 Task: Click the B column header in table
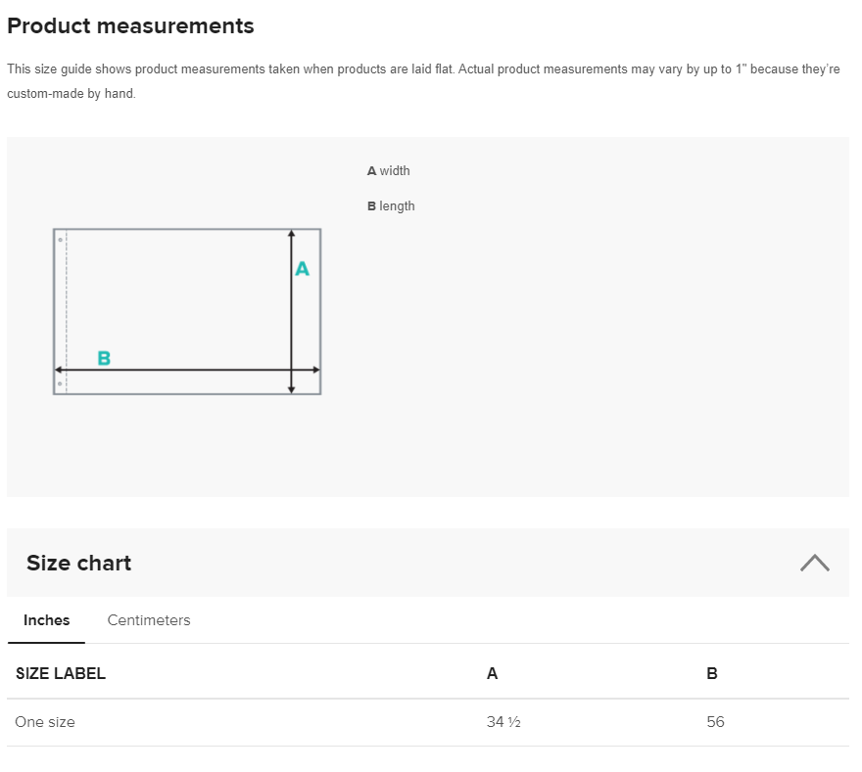[x=712, y=673]
